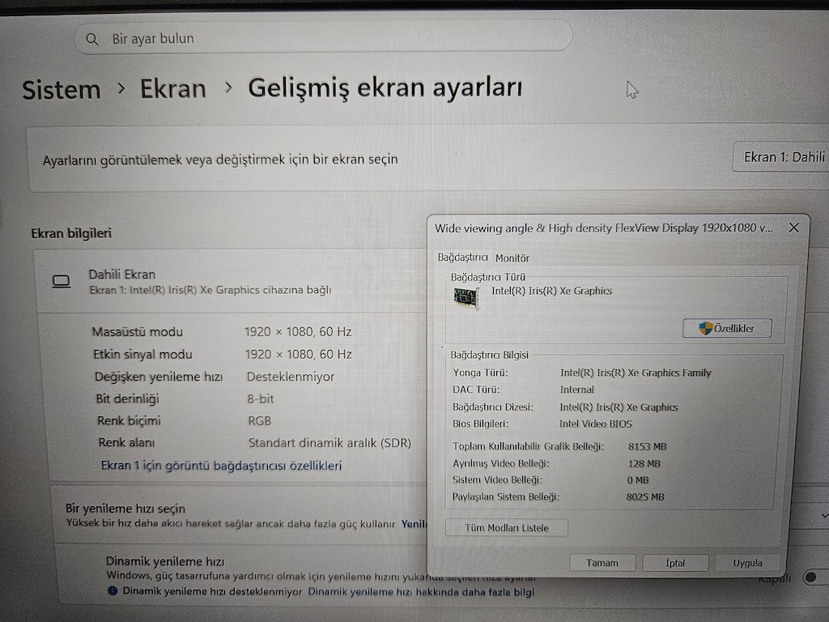
Task: Click the '8-bit' bit depth value
Action: click(261, 398)
